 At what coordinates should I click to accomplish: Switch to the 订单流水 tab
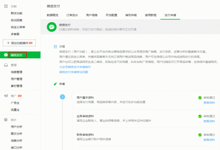tap(72, 15)
